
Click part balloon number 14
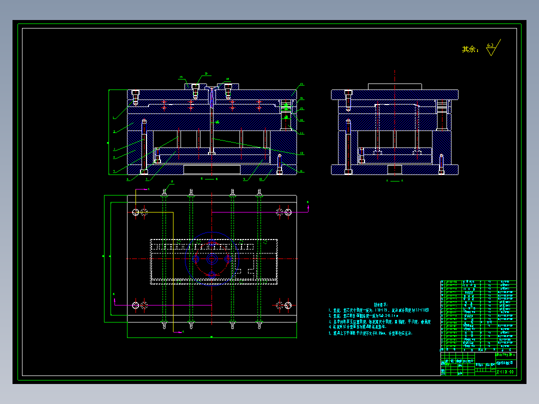coord(301,120)
